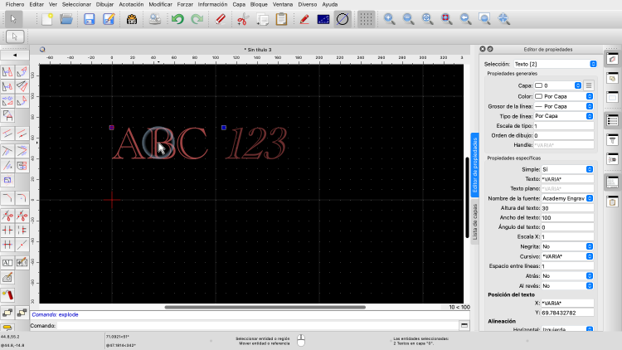Open the Bloque menu
The height and width of the screenshot is (350, 622).
click(x=259, y=4)
